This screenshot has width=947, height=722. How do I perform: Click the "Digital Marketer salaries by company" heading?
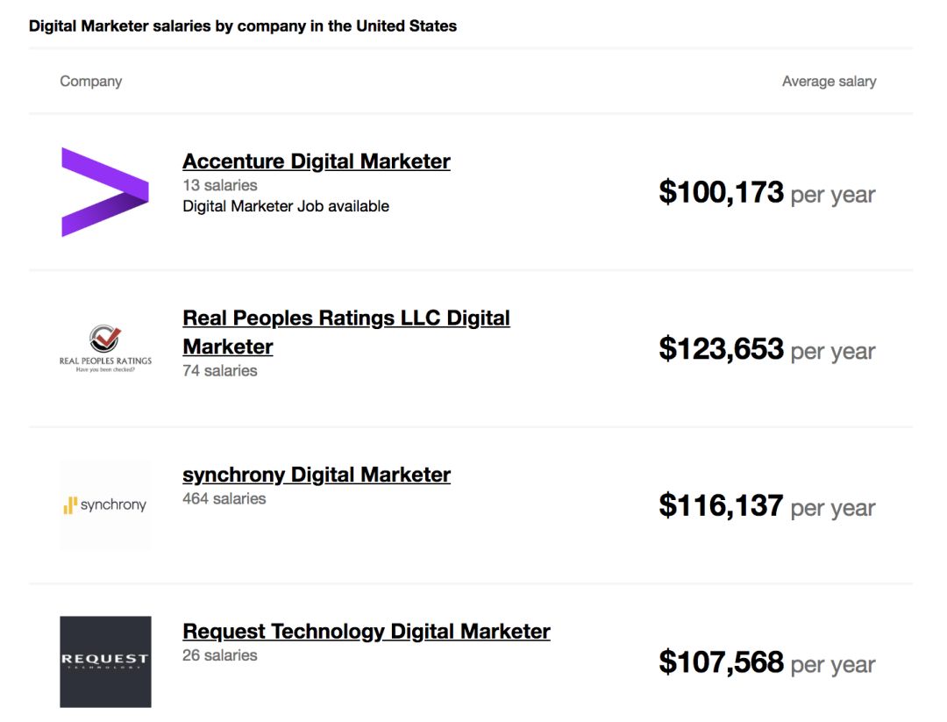pyautogui.click(x=242, y=26)
